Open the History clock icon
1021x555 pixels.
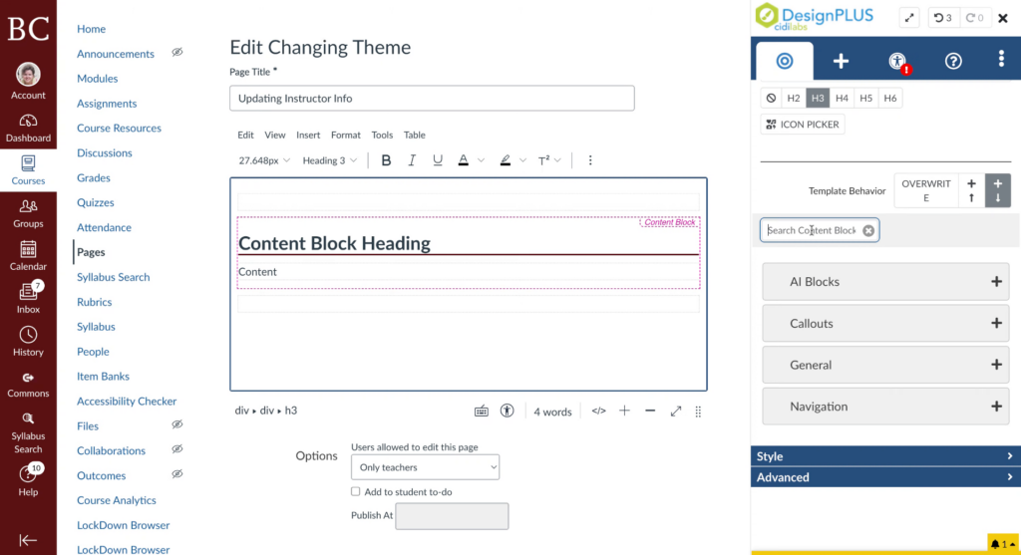point(28,342)
